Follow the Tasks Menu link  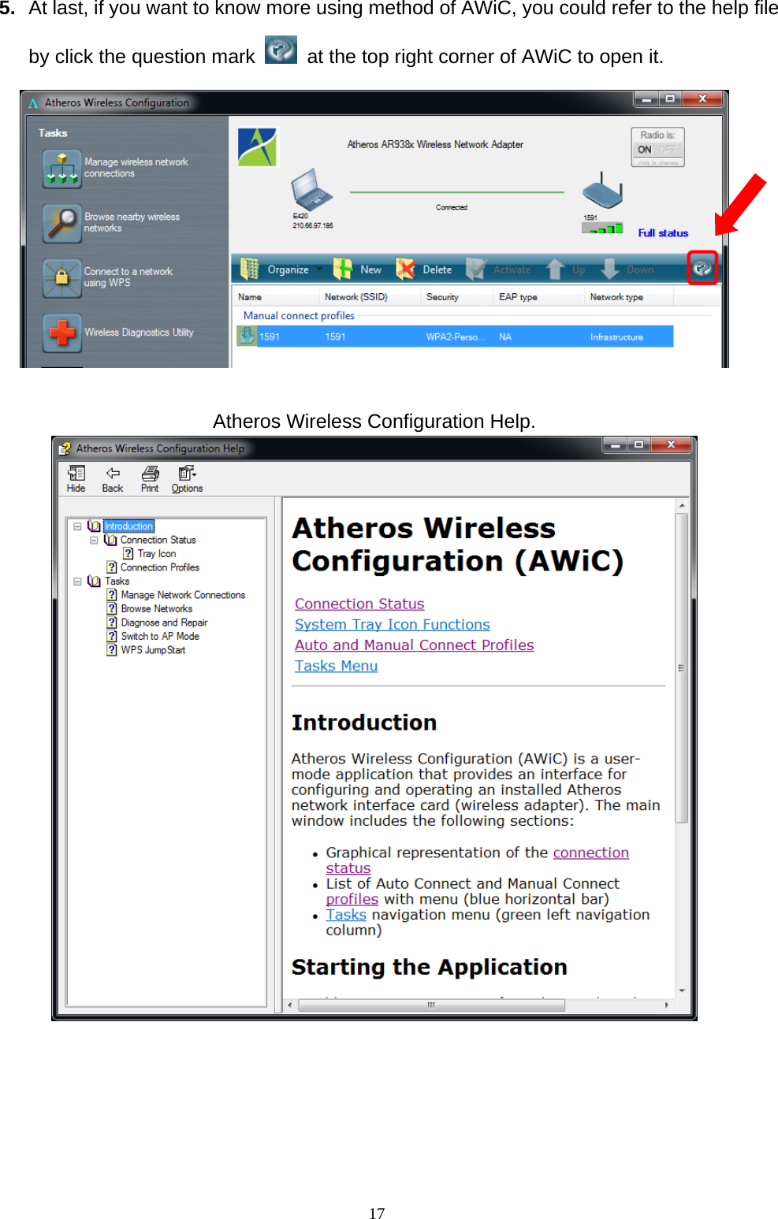click(337, 666)
